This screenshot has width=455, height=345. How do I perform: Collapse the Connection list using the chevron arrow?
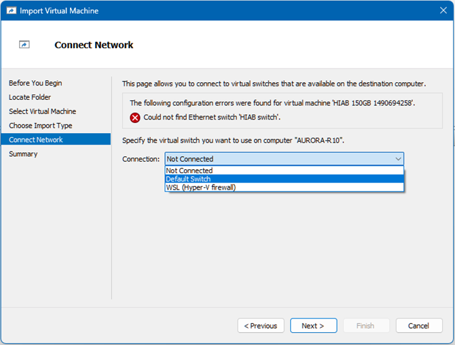pos(397,159)
